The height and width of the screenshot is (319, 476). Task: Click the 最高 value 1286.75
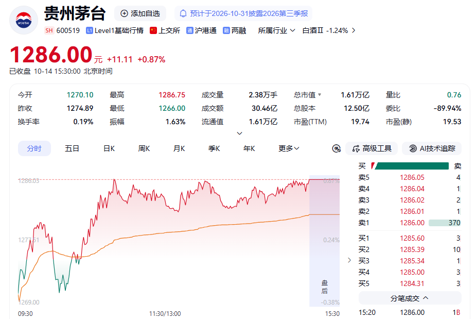171,95
